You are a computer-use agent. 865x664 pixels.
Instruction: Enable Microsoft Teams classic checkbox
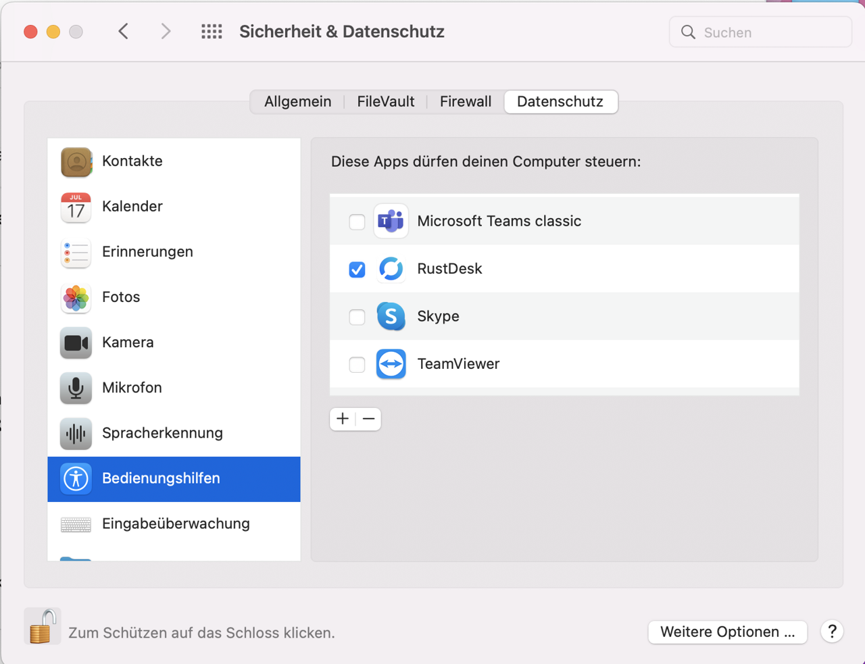(x=357, y=222)
